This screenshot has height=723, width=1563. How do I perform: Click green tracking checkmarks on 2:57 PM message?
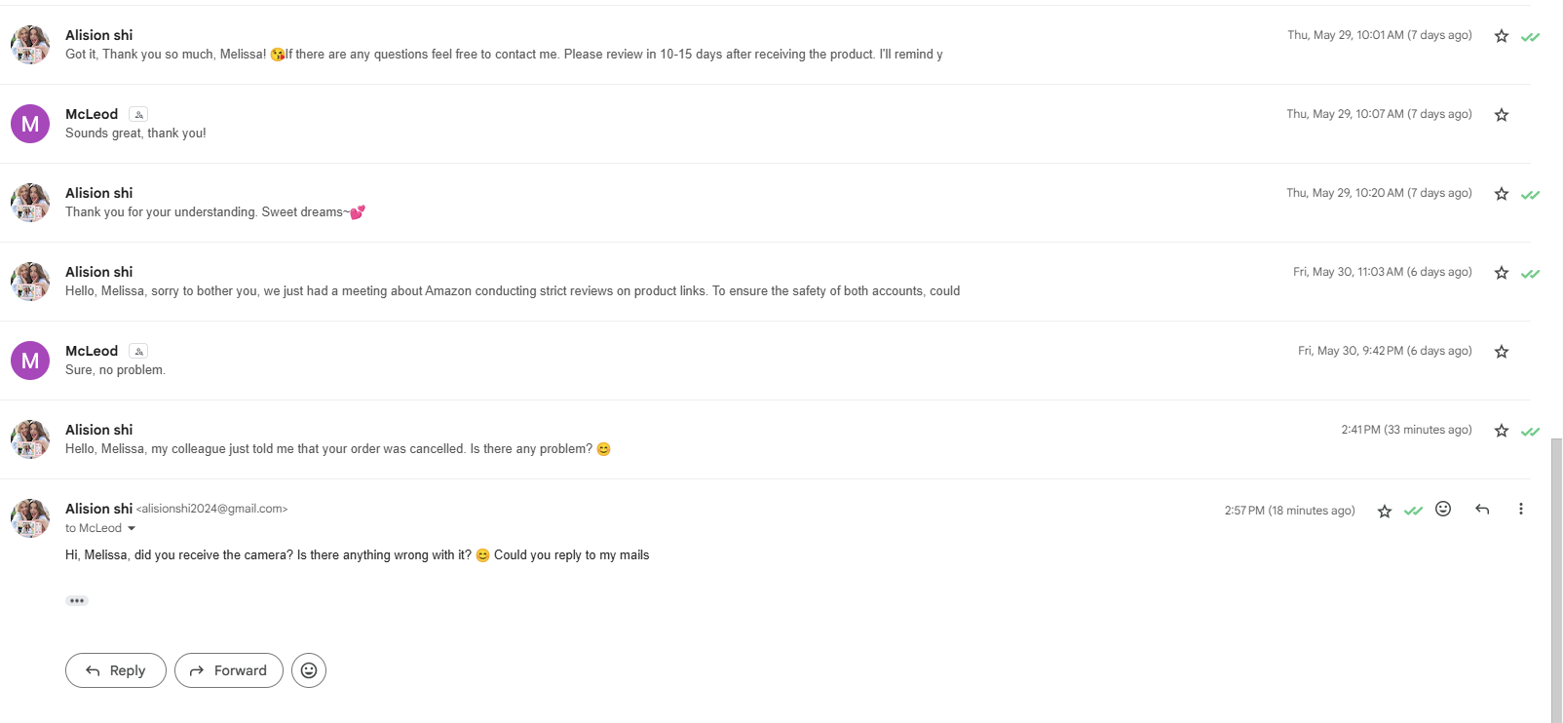click(x=1414, y=510)
